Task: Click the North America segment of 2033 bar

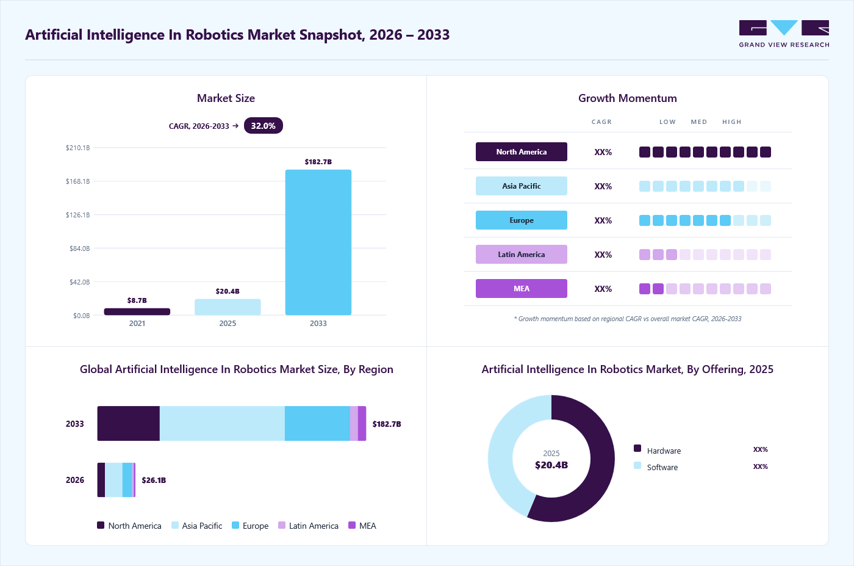Action: [x=129, y=423]
